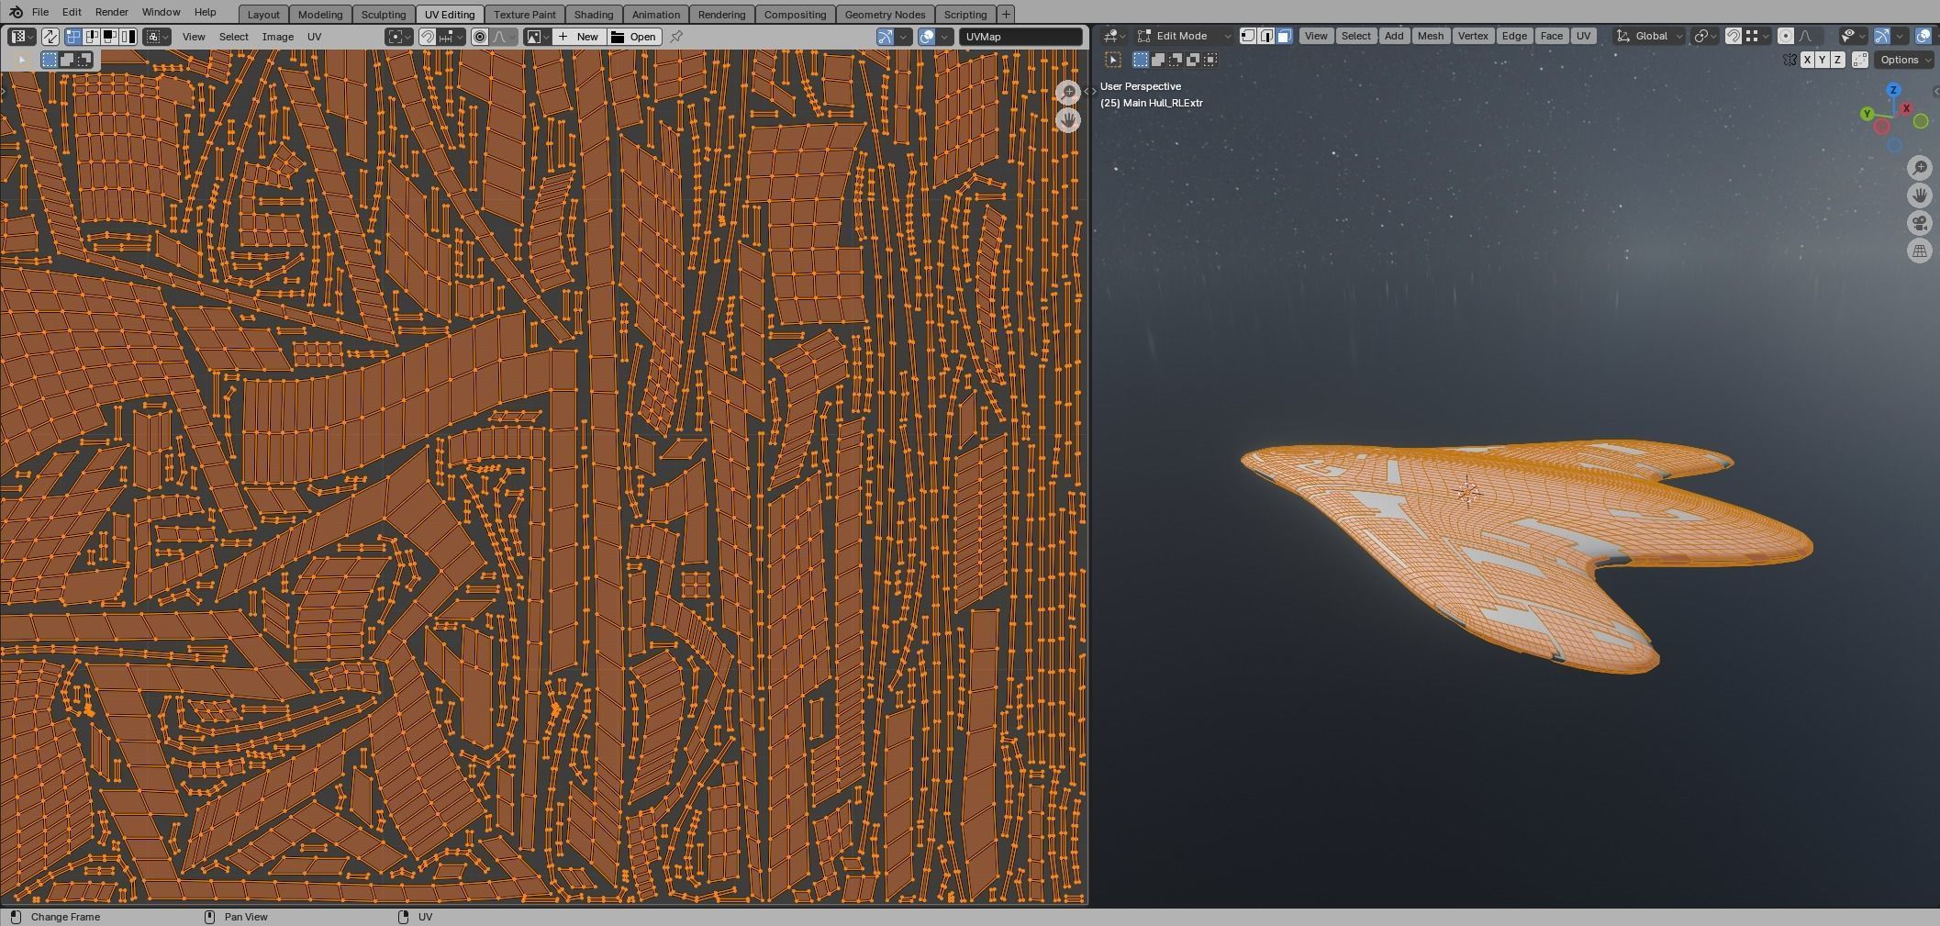Screen dimensions: 1940x926
Task: Toggle auto merge vertices icon
Action: pos(1860,60)
